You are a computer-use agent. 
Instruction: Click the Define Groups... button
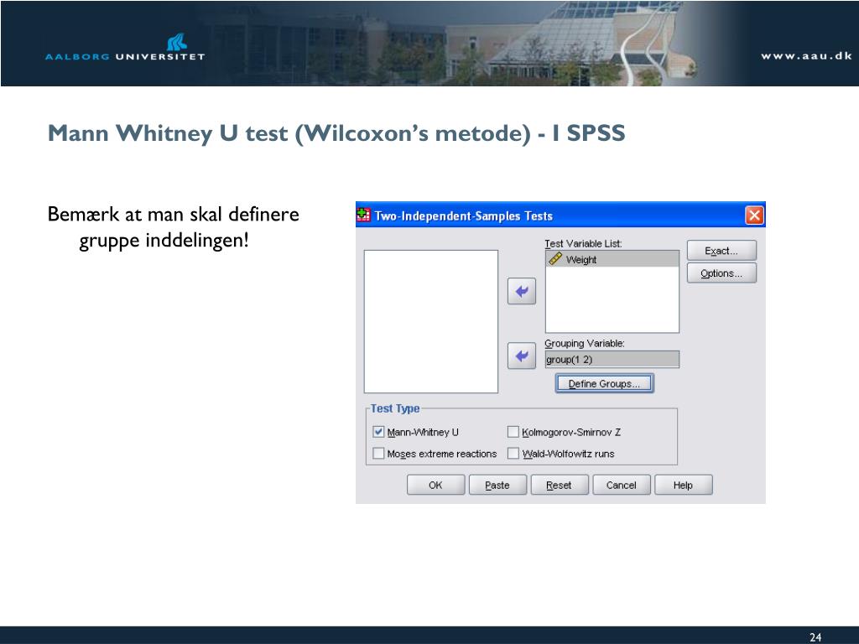pos(604,383)
